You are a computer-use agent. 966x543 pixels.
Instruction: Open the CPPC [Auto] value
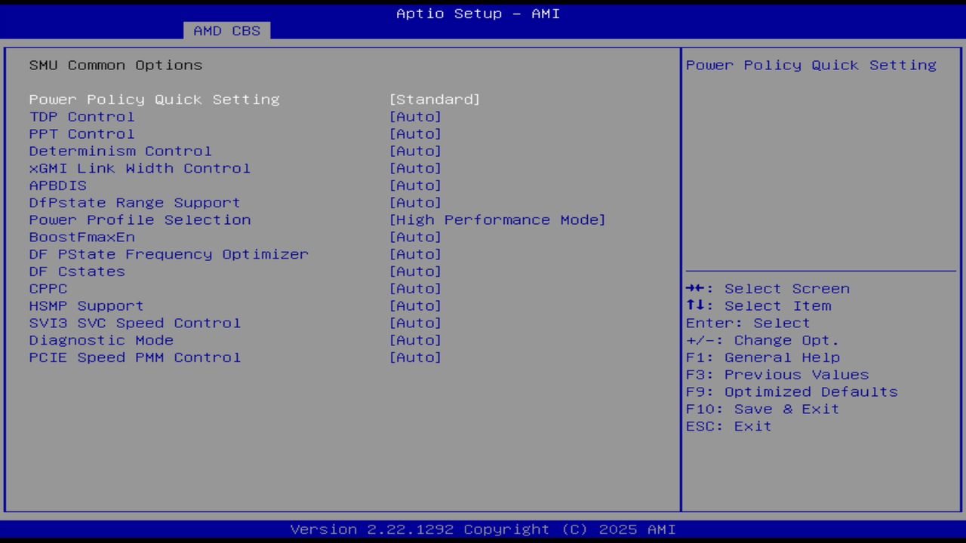point(415,289)
